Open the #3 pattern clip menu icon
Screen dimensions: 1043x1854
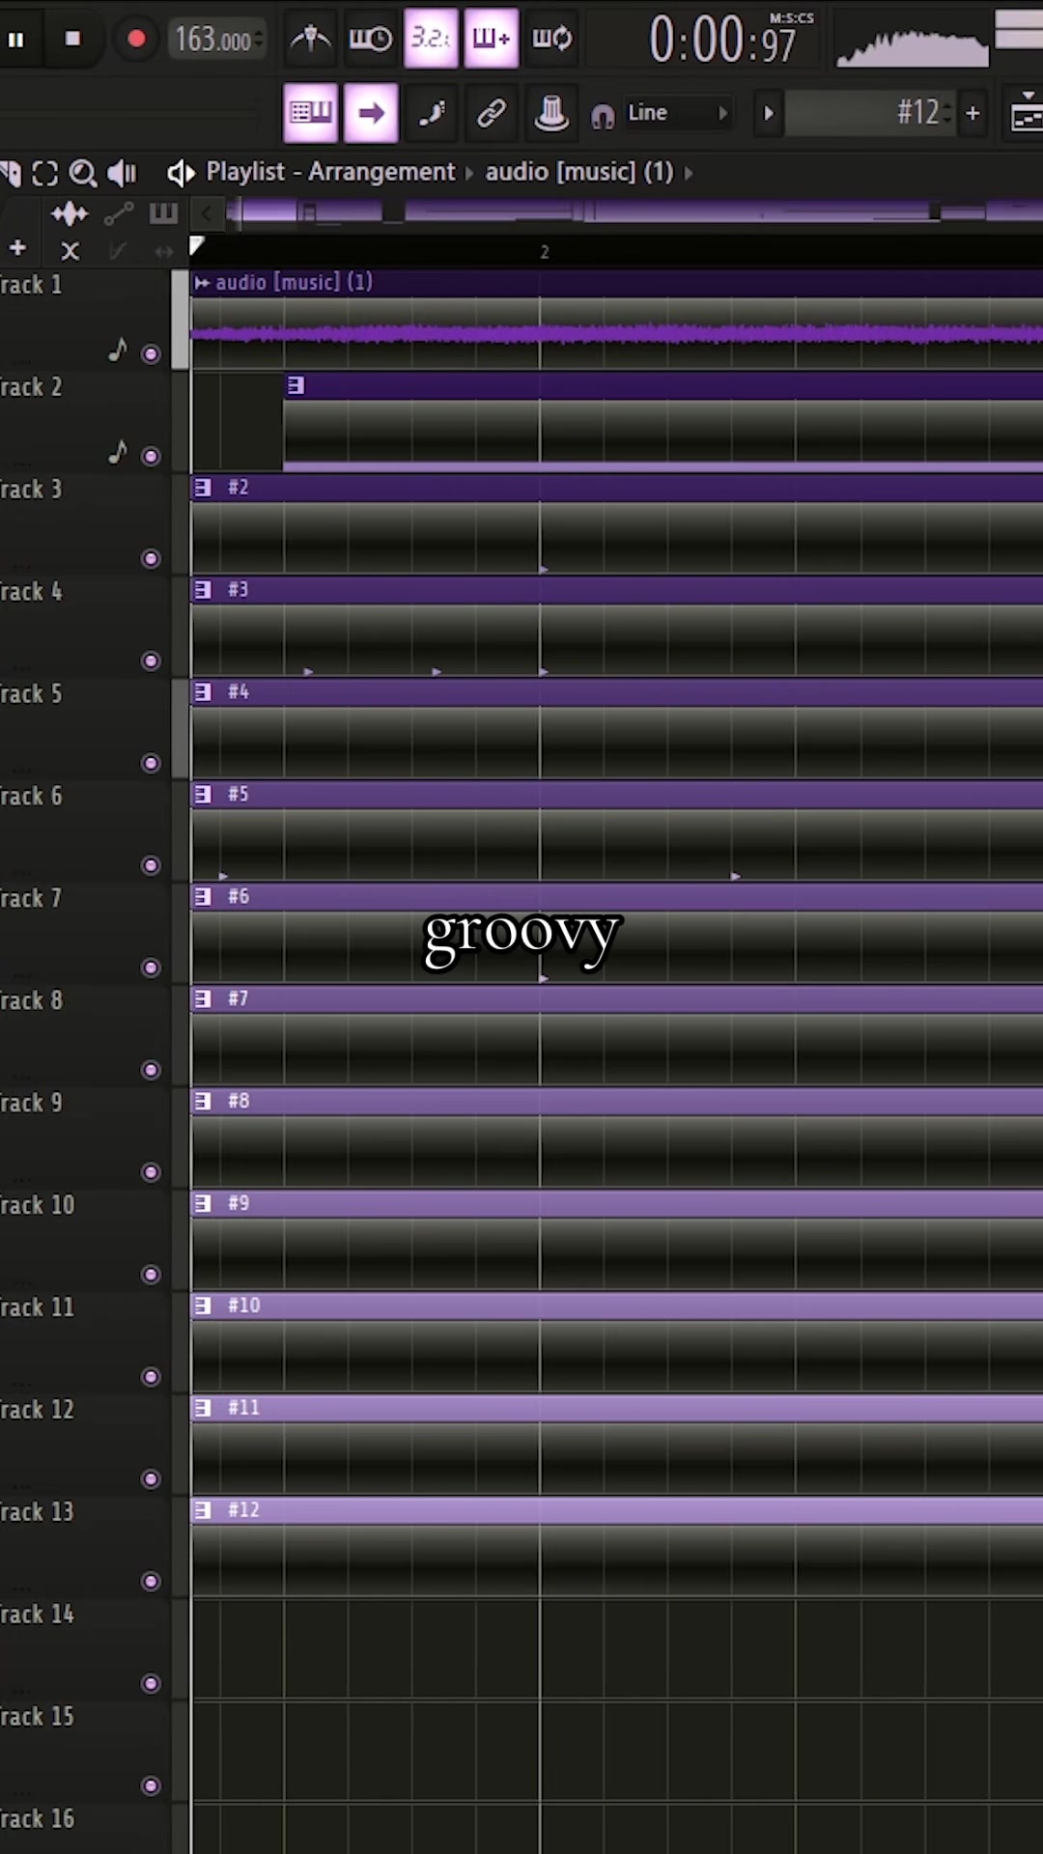pos(203,590)
